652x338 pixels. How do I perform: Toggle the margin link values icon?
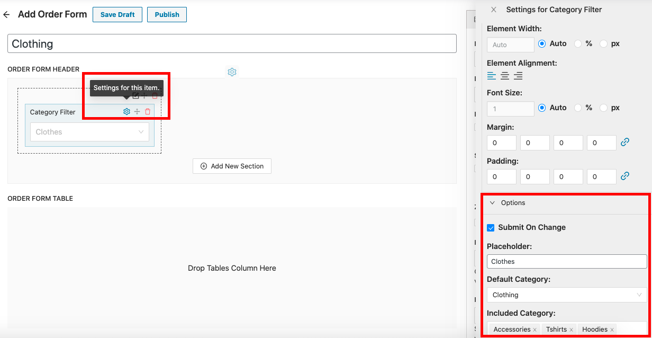[625, 142]
